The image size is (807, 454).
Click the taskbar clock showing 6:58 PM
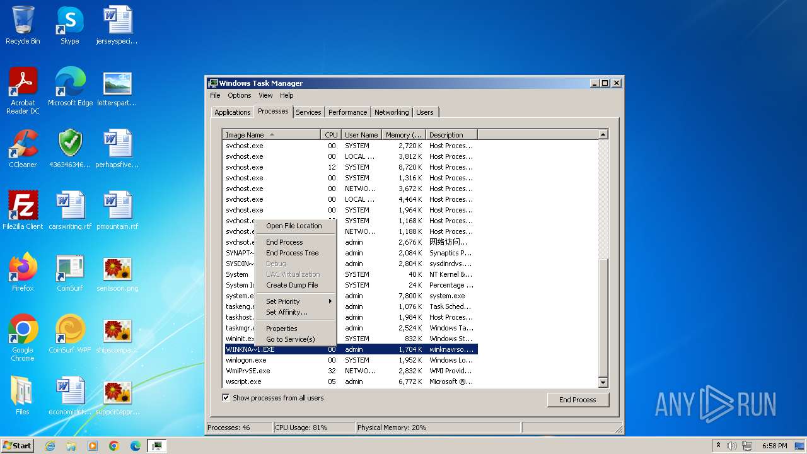774,446
